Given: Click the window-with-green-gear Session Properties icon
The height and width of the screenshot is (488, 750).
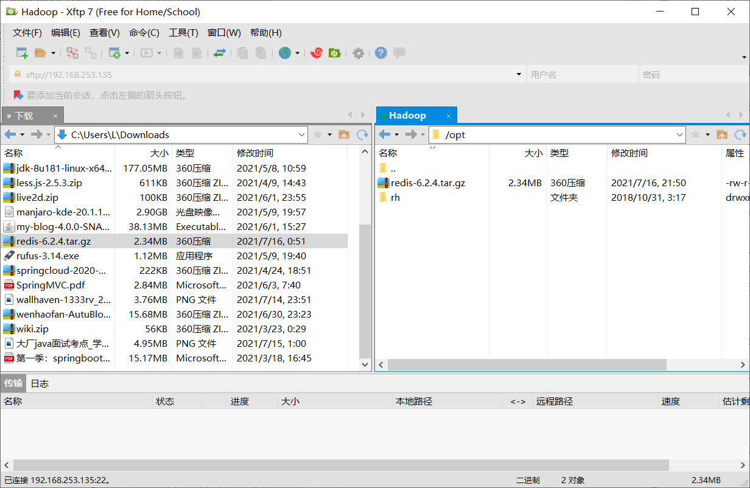Looking at the screenshot, I should pyautogui.click(x=114, y=53).
